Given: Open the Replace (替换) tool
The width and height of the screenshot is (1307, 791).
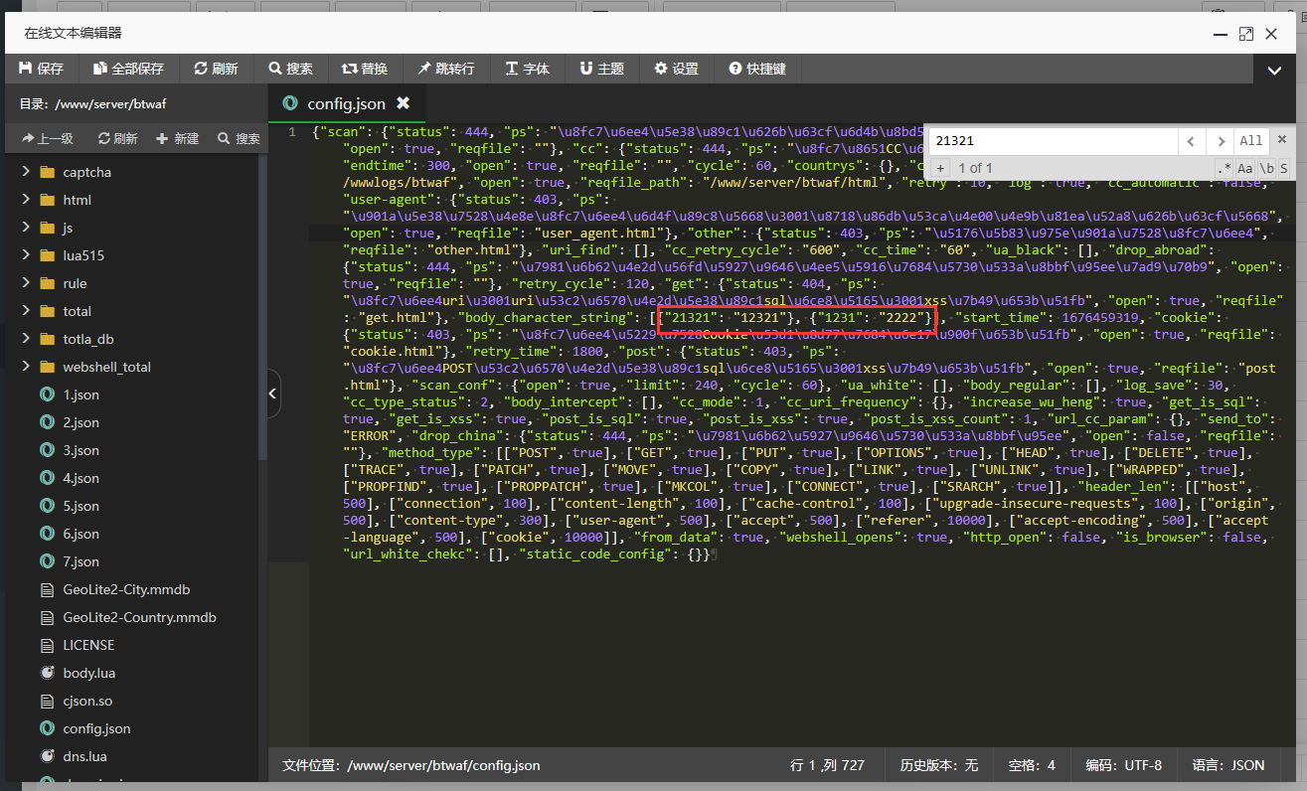Looking at the screenshot, I should [365, 69].
